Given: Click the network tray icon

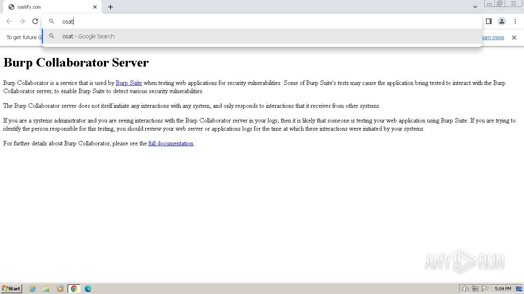Looking at the screenshot, I should [x=475, y=289].
